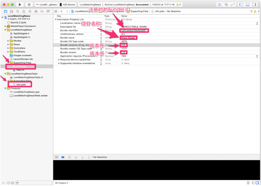Expand Supported interface orientations row
Viewport: 261px width, 186px height.
click(x=59, y=63)
